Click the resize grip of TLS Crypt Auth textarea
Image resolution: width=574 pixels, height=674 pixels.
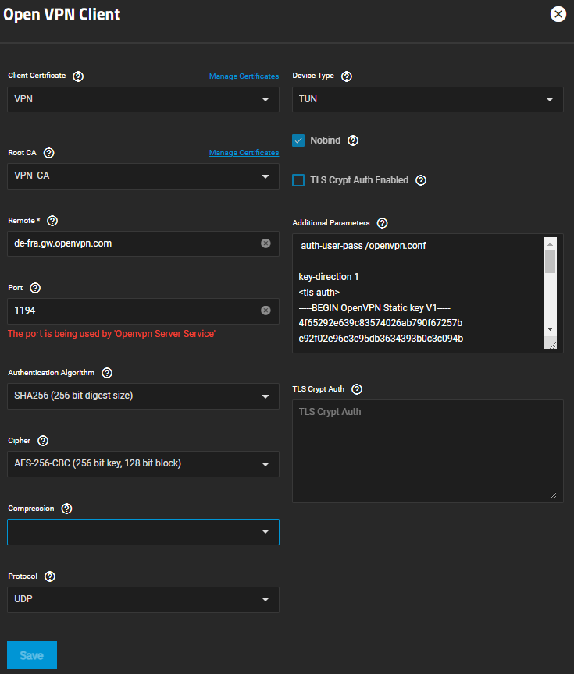click(554, 495)
